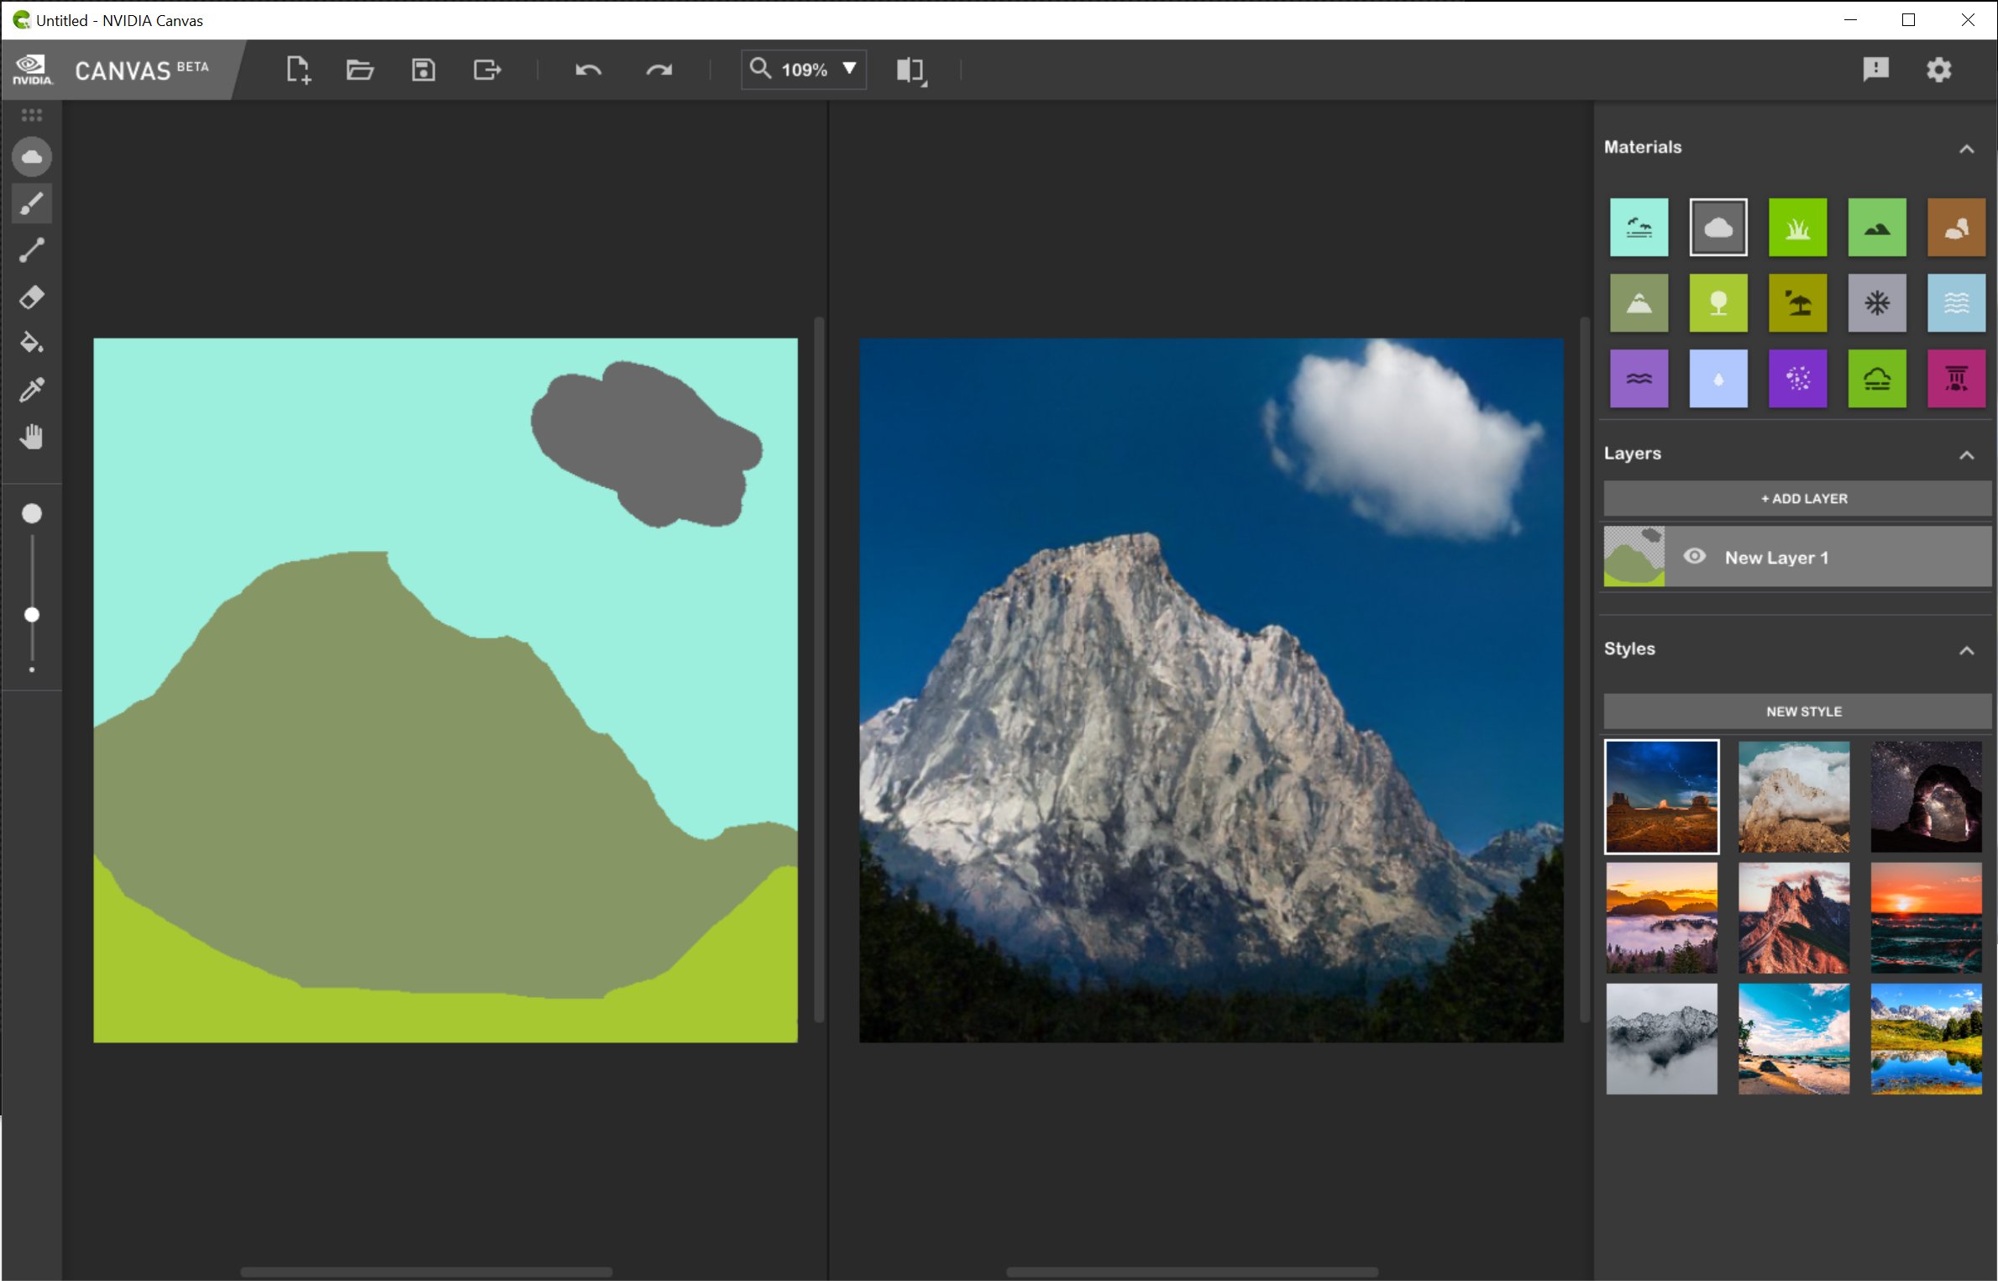
Task: Open an existing file
Action: [x=360, y=70]
